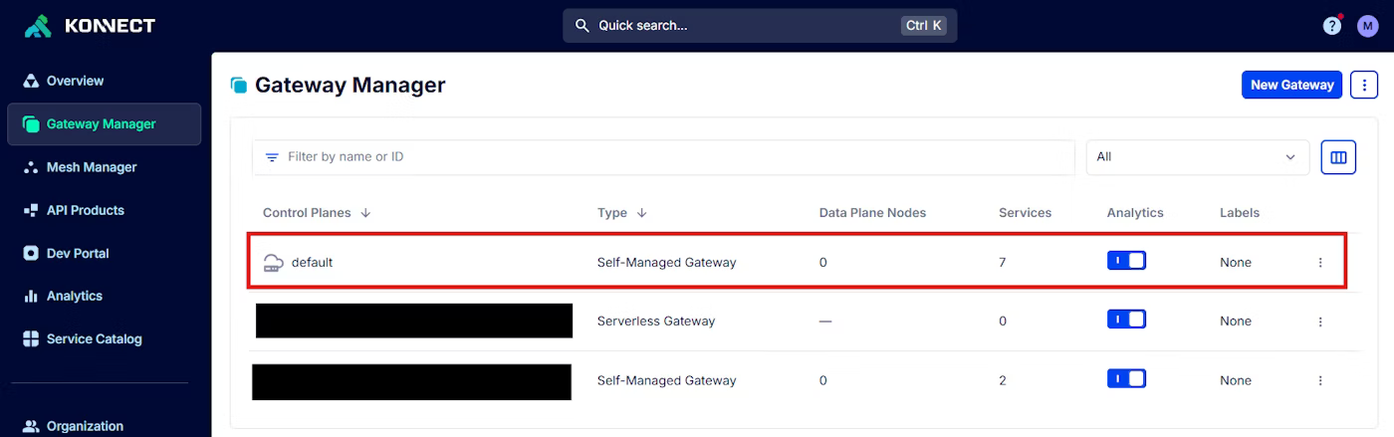Click the Konnect logo icon
The height and width of the screenshot is (437, 1394).
coord(38,26)
